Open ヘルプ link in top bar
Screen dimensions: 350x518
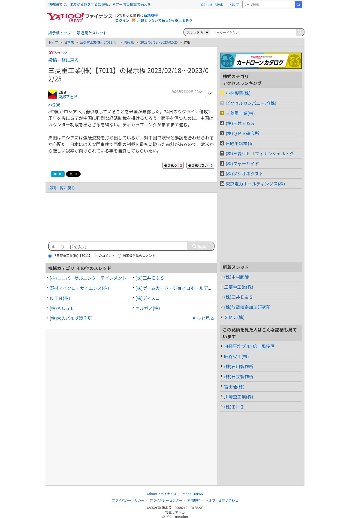(233, 5)
